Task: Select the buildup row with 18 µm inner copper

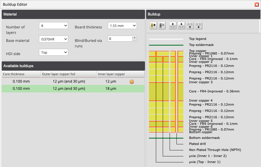Action: (73, 89)
